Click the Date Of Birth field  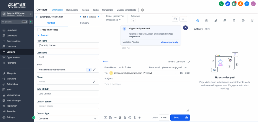pos(68,94)
